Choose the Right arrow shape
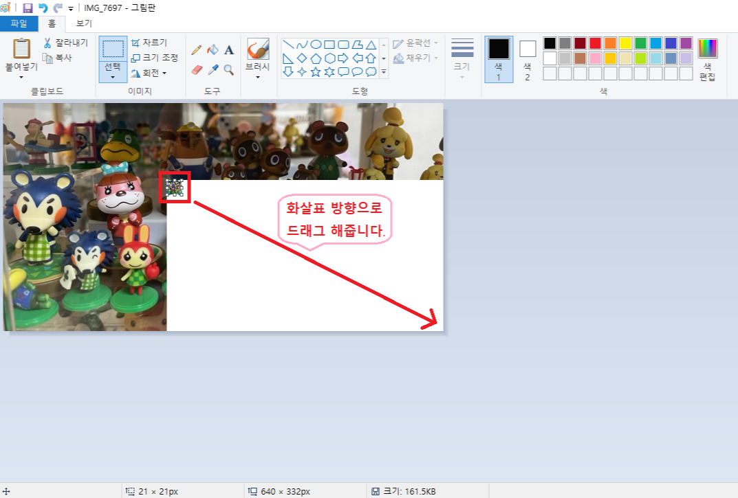This screenshot has height=498, width=738. point(344,58)
